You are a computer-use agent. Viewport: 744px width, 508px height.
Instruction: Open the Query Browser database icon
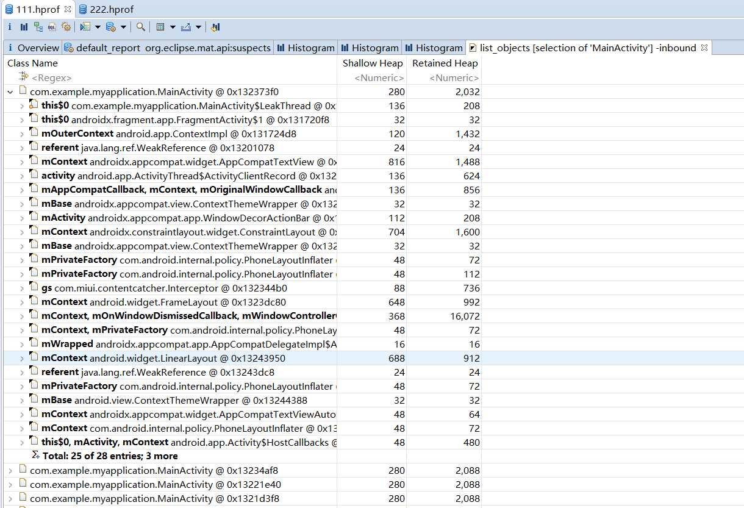point(111,27)
